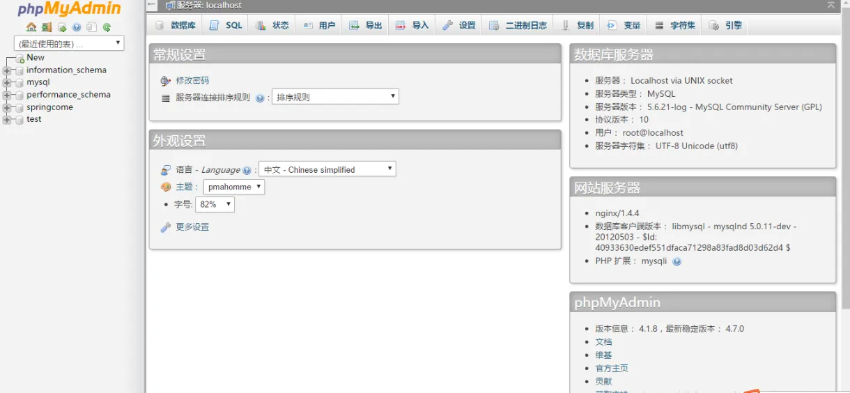
Task: Click the log out door icon
Action: coord(47,28)
